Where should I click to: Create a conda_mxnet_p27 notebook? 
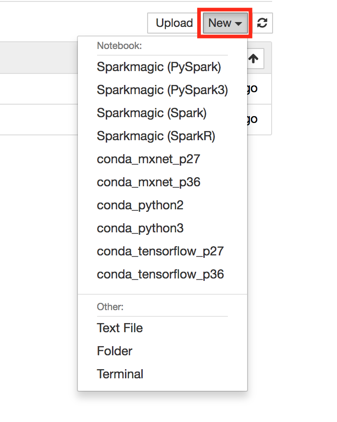148,159
